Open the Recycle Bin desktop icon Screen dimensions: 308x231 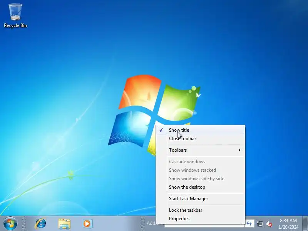15,16
